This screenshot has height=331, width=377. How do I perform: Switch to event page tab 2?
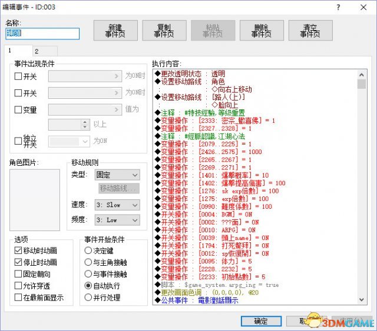click(36, 51)
